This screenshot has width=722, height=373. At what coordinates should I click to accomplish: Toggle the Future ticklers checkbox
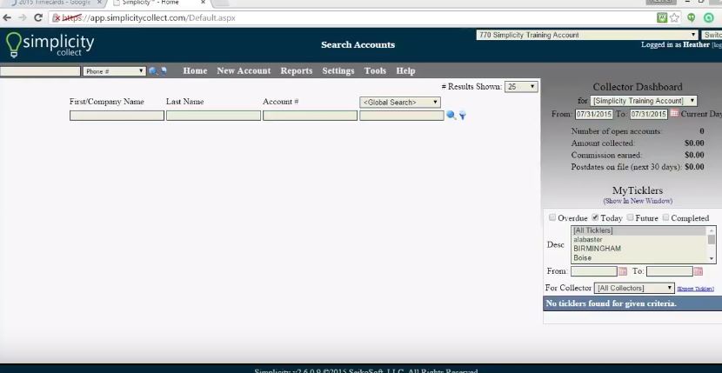tap(630, 218)
